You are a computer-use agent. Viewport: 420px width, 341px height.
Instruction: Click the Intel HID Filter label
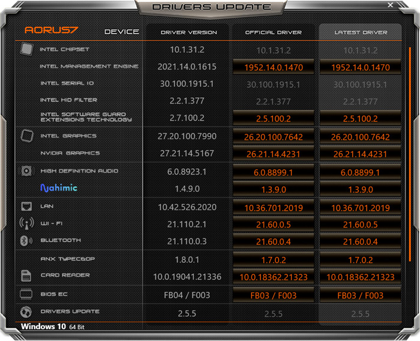coord(68,100)
